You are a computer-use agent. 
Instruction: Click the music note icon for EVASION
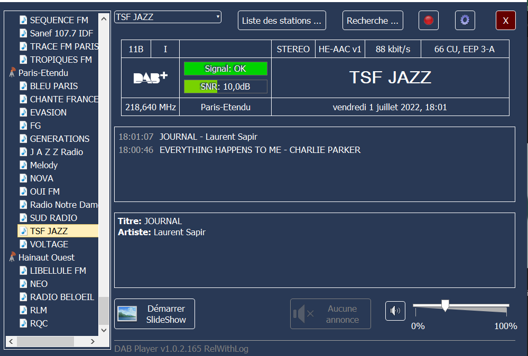tap(23, 112)
